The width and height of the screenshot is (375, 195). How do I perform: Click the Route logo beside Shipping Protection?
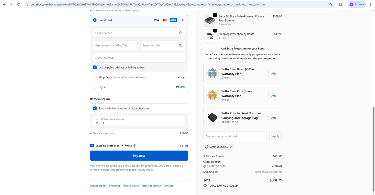coord(126,146)
